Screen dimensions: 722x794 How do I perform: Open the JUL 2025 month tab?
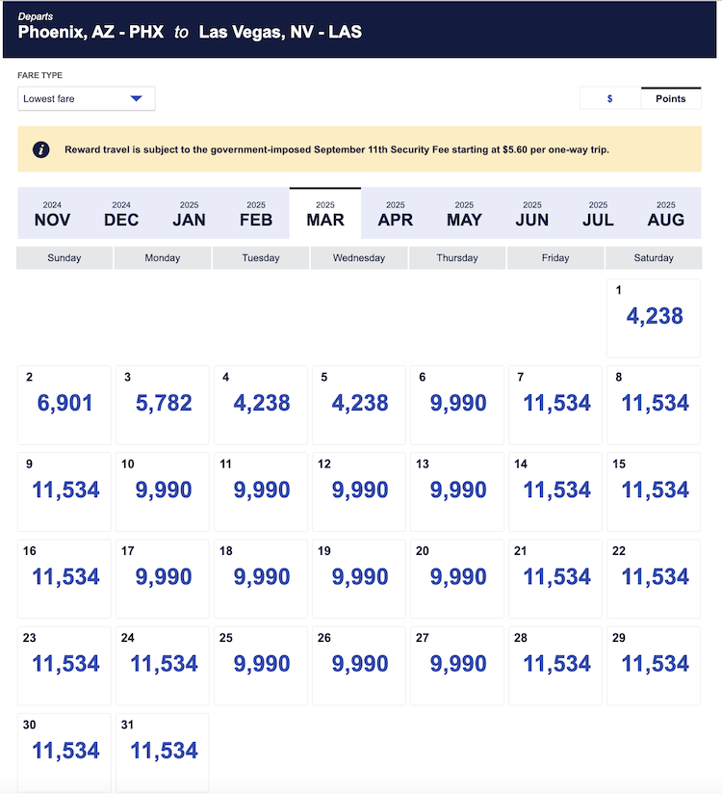point(598,213)
